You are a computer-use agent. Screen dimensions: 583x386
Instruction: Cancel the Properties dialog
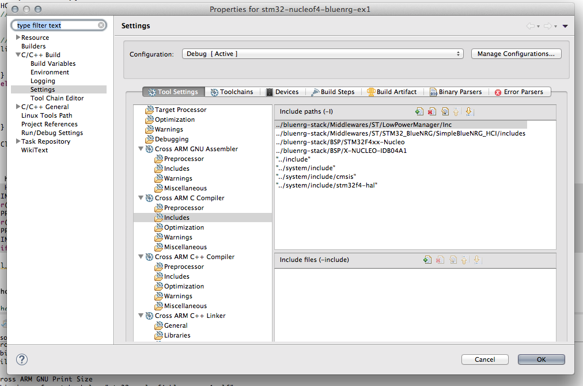click(485, 359)
